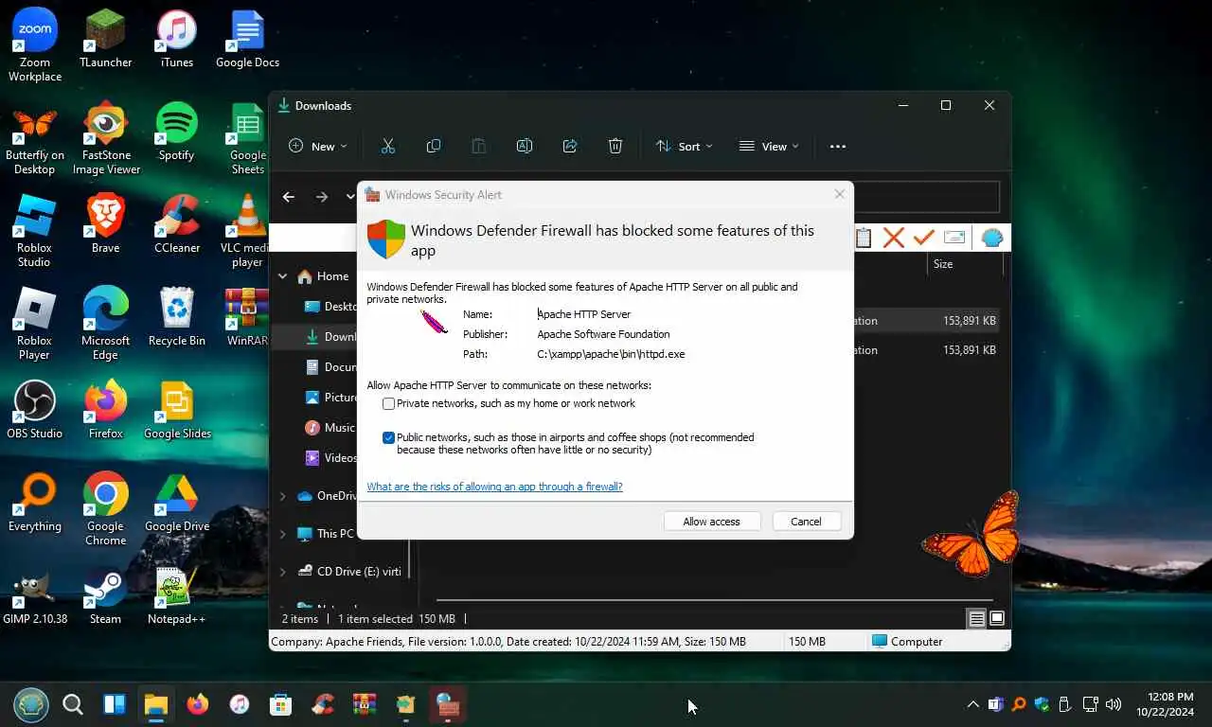Open GIMP 2.10.38 desktop shortcut
Viewport: 1212px width, 727px height.
tap(35, 595)
